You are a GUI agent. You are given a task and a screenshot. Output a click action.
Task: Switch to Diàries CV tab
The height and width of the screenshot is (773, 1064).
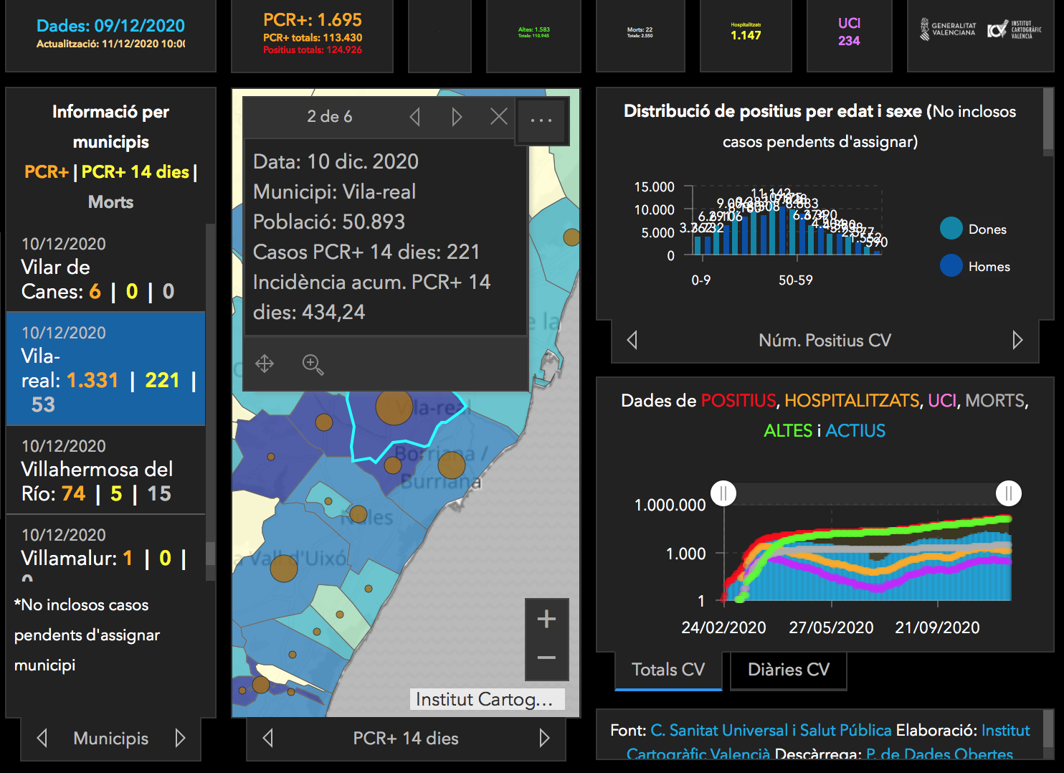click(x=788, y=670)
